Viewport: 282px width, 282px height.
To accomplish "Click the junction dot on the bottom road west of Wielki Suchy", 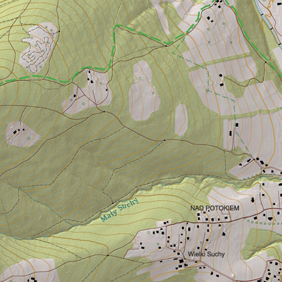I will [x=108, y=255].
